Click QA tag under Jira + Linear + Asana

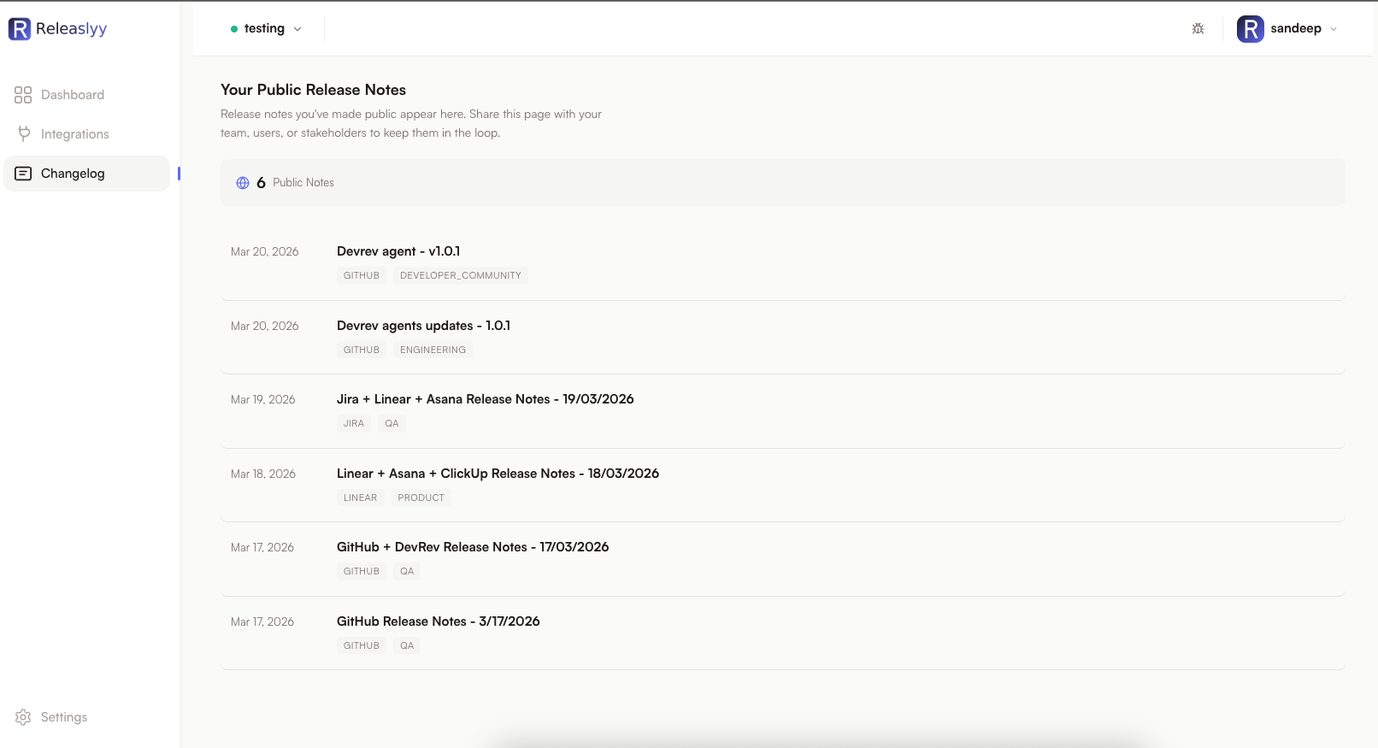392,423
